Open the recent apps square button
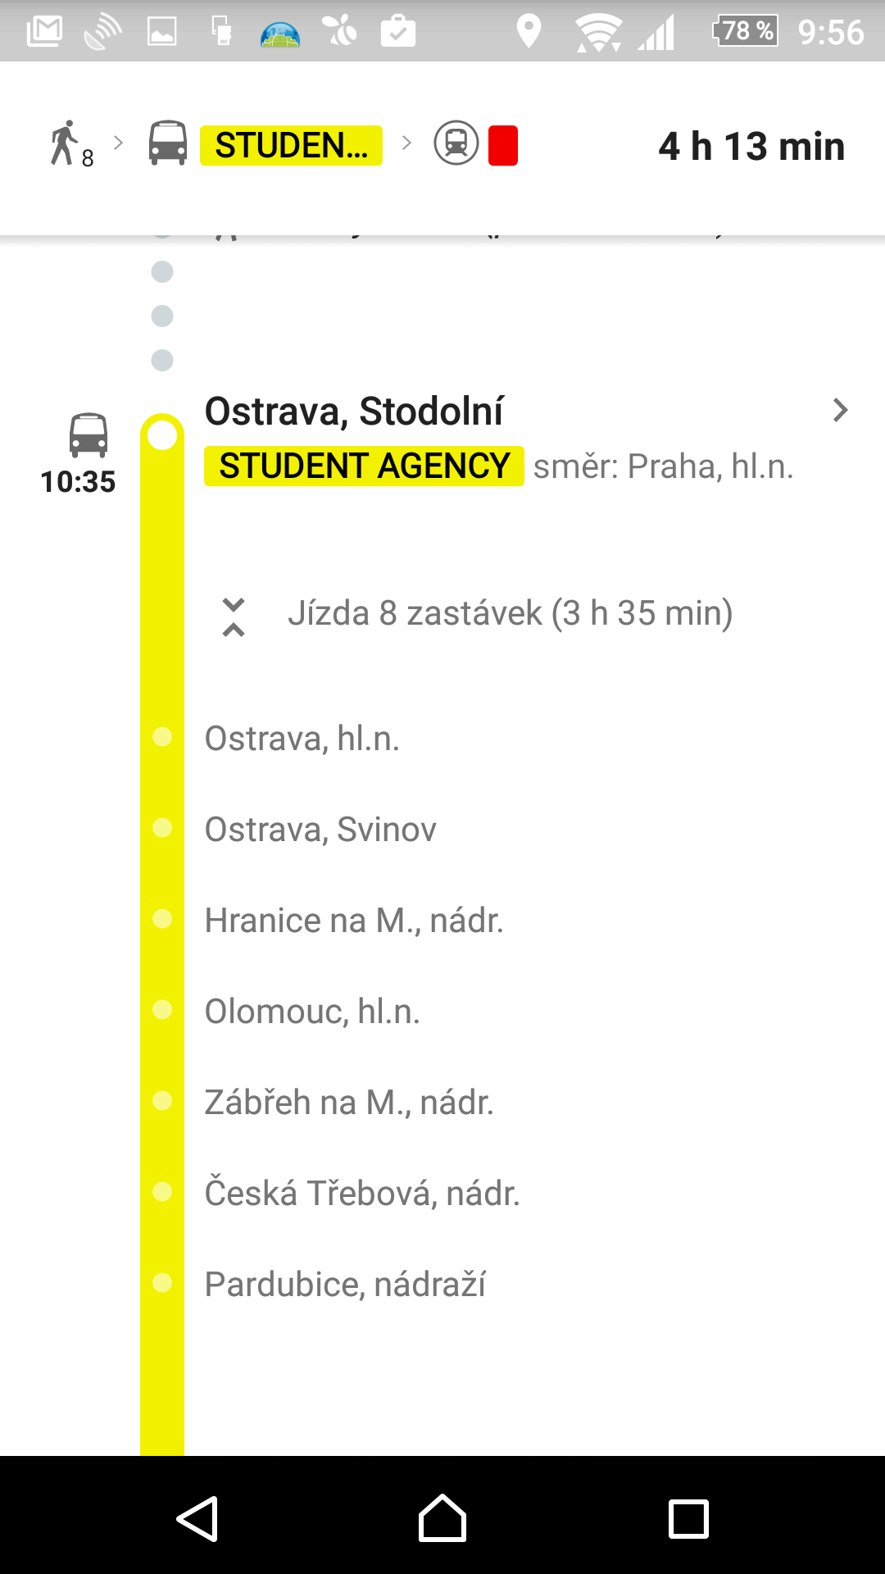This screenshot has height=1574, width=885. 688,1519
